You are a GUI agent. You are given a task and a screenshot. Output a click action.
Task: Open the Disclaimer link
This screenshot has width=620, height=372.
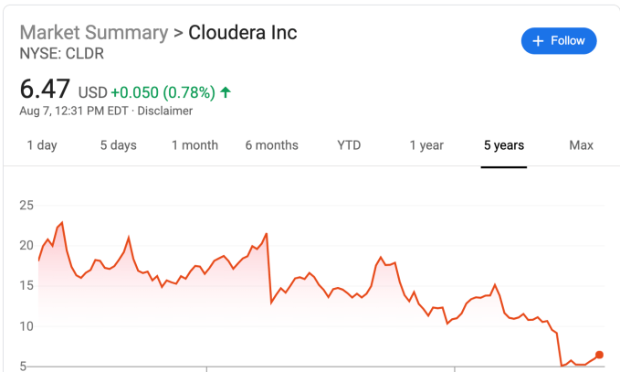[x=165, y=111]
